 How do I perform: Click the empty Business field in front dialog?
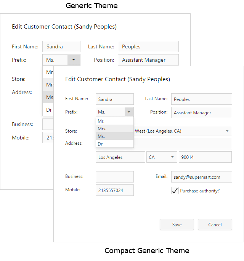[114, 177]
